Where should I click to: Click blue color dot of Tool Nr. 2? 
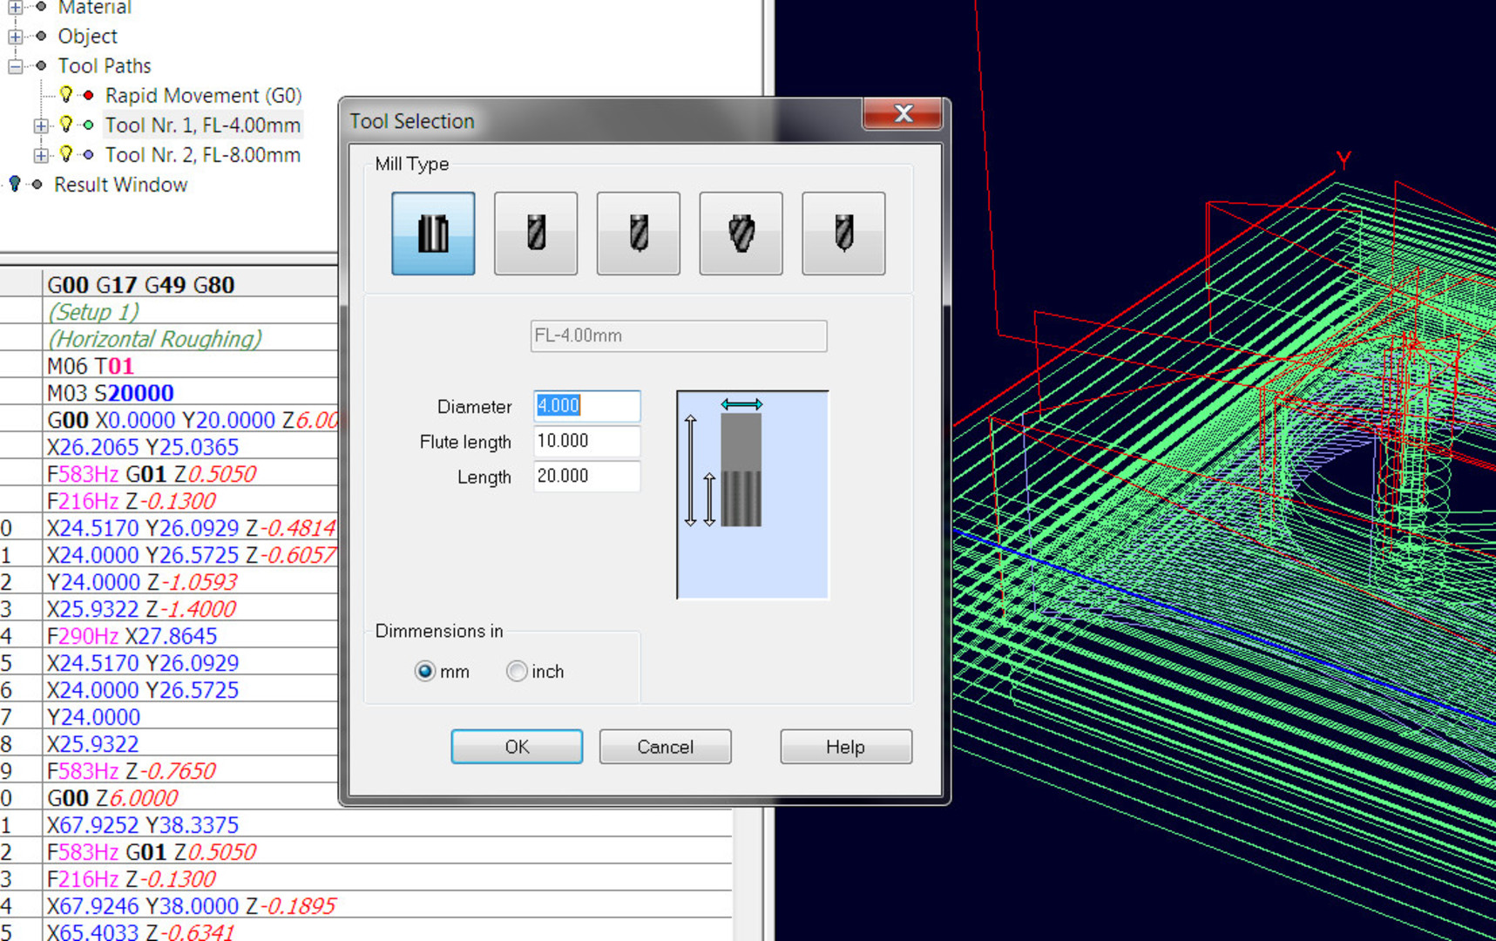[x=88, y=154]
